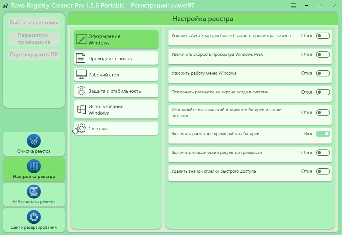Toggle disable login screen blur switch
Image resolution: width=342 pixels, height=235 pixels.
tap(323, 92)
